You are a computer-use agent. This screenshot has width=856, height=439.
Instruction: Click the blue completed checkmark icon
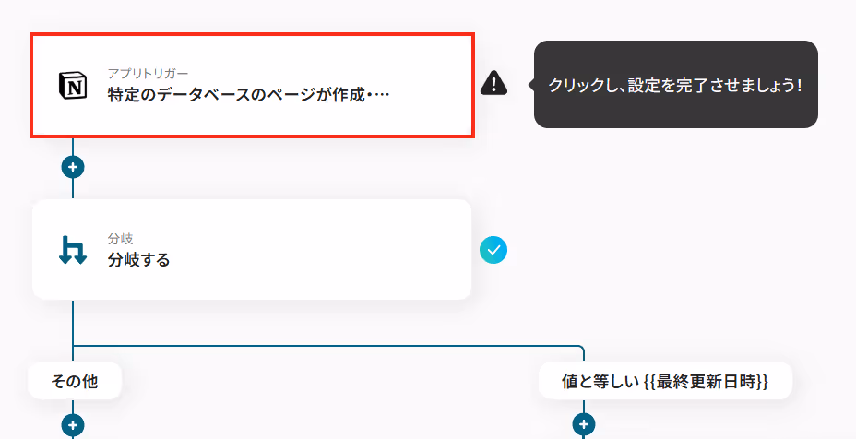pos(493,250)
